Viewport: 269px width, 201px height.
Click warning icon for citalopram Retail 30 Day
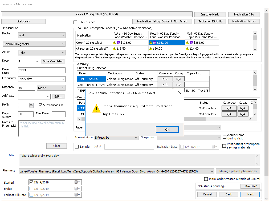tap(114, 49)
